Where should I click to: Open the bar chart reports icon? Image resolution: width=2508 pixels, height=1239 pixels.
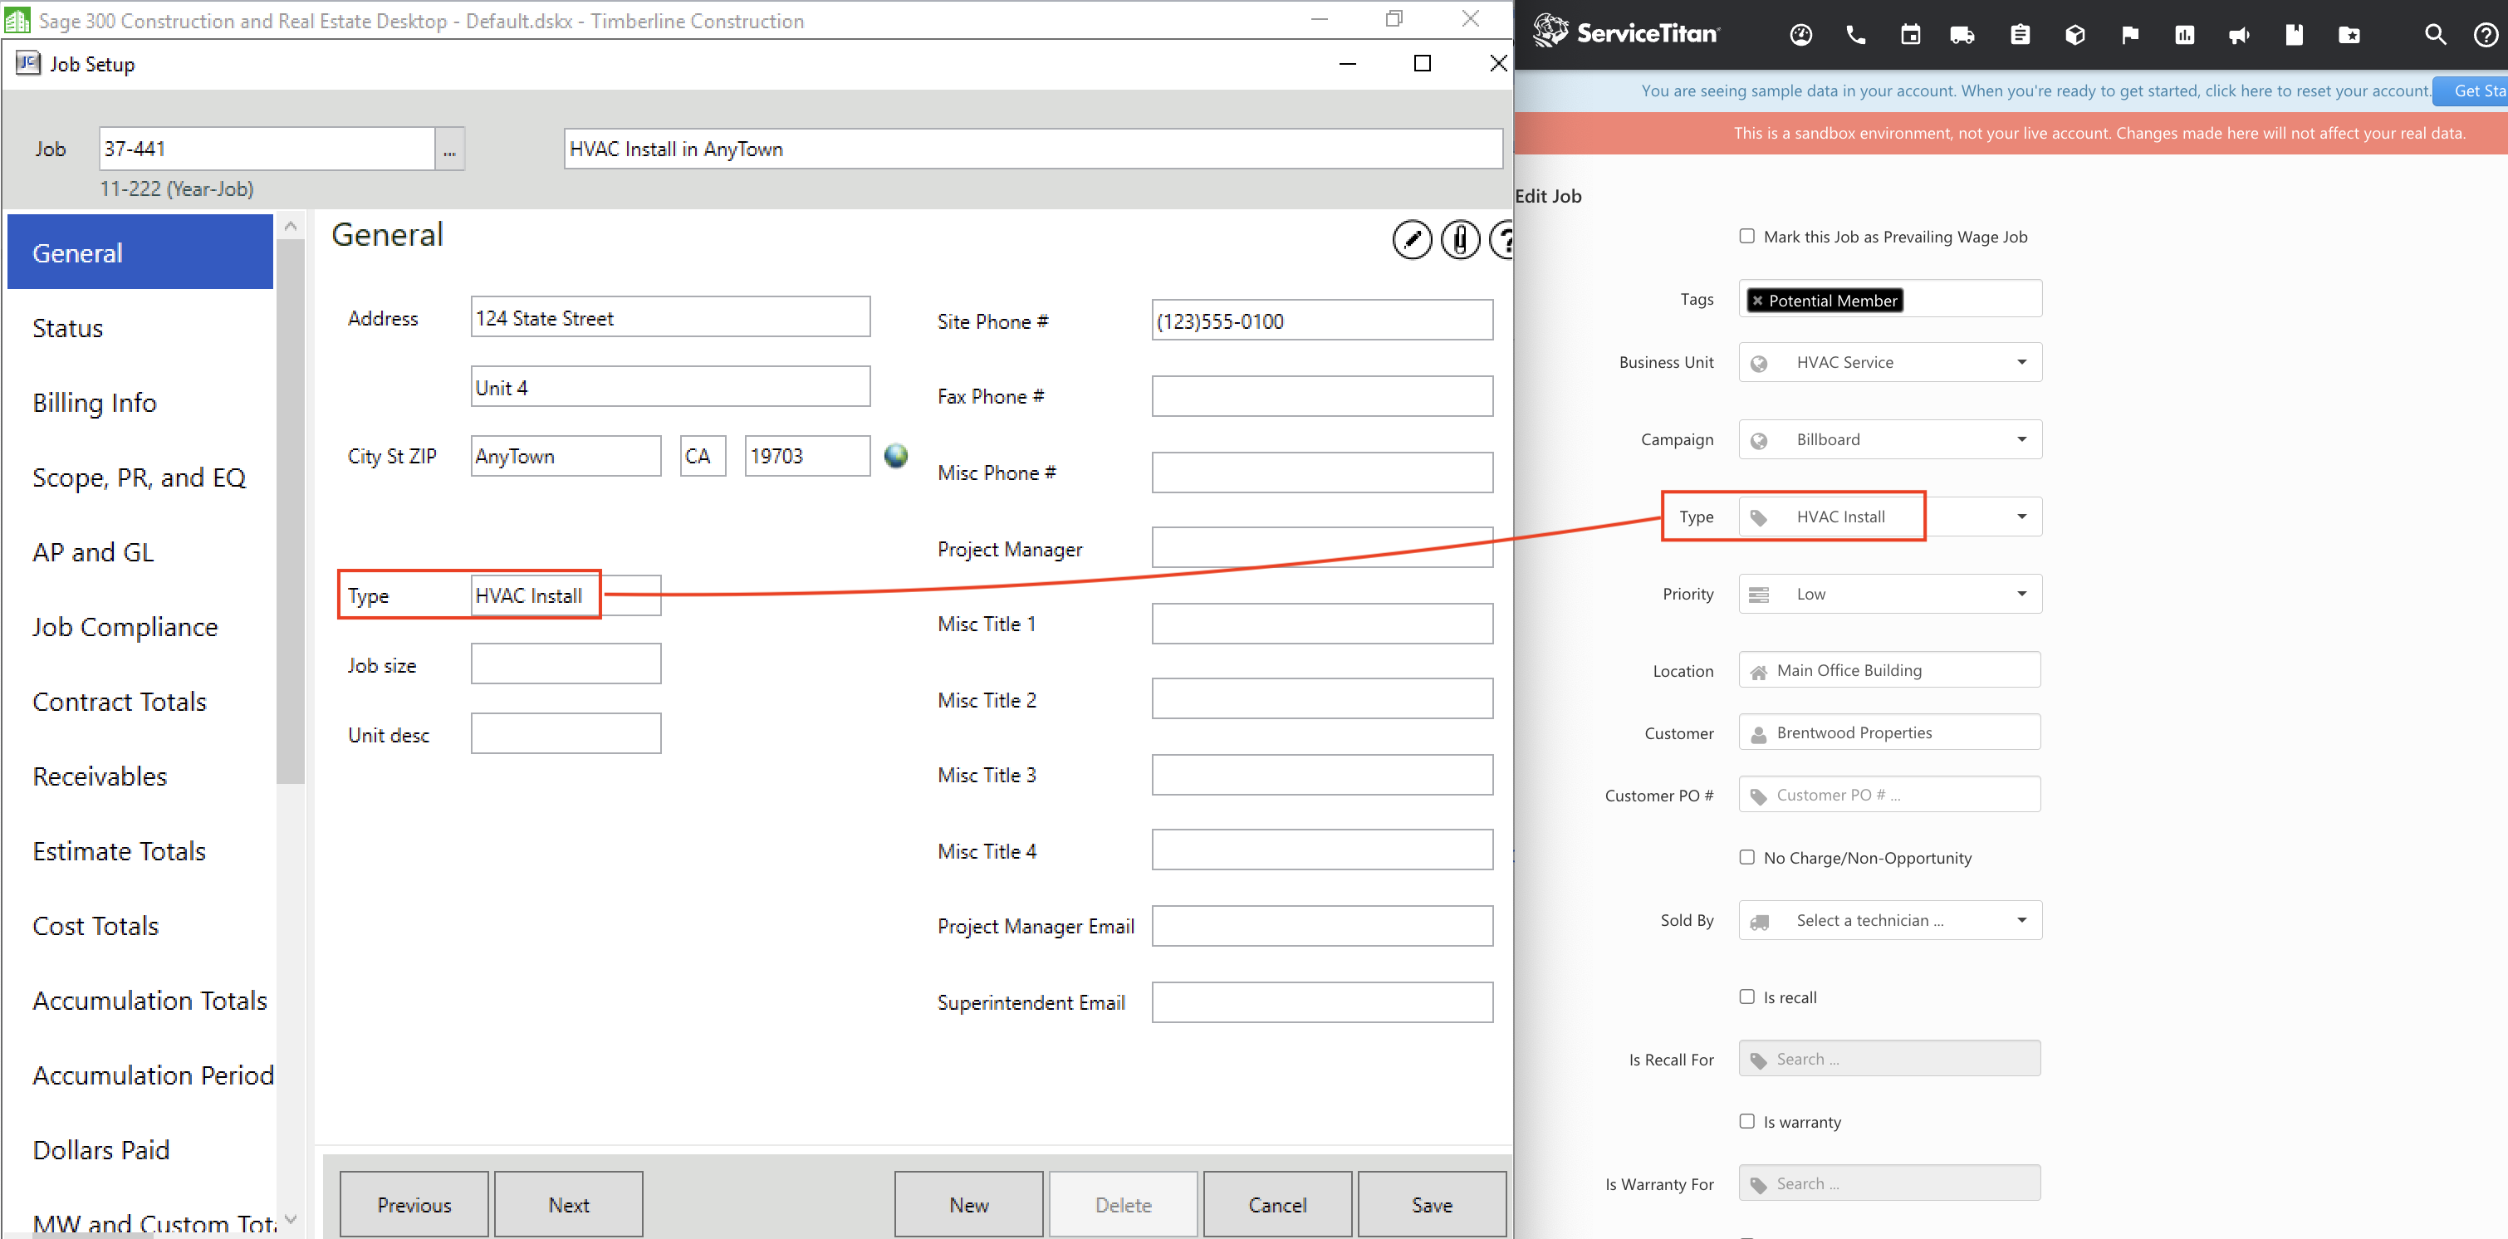(2184, 35)
